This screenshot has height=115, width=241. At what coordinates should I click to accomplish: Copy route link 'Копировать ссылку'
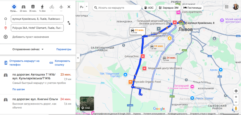pyautogui.click(x=60, y=63)
